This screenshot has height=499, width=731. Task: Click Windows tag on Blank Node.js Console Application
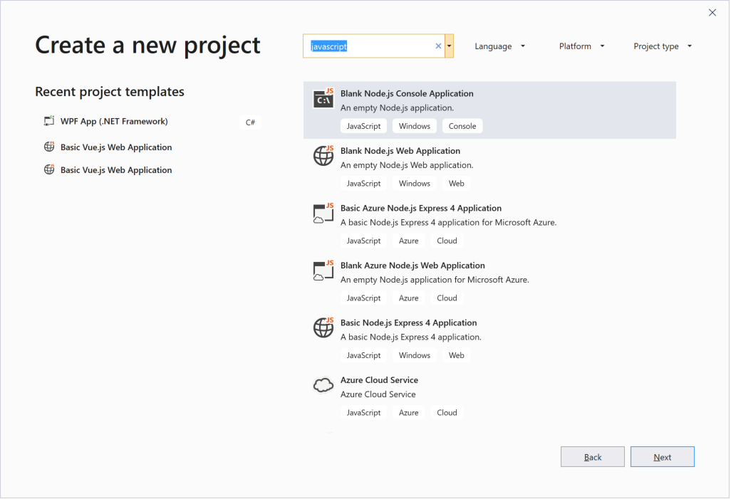pyautogui.click(x=415, y=126)
